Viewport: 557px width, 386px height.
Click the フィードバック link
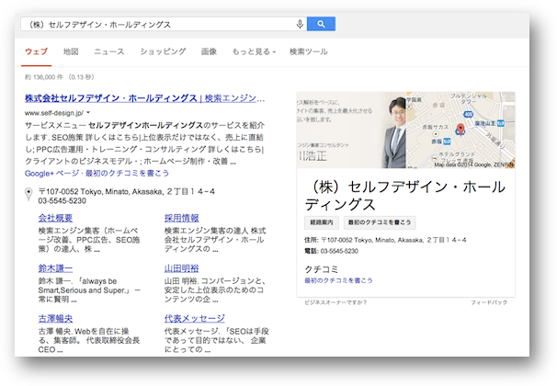coord(489,302)
